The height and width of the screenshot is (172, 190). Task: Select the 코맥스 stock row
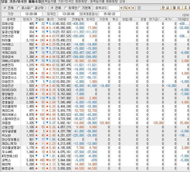[x=95, y=160]
